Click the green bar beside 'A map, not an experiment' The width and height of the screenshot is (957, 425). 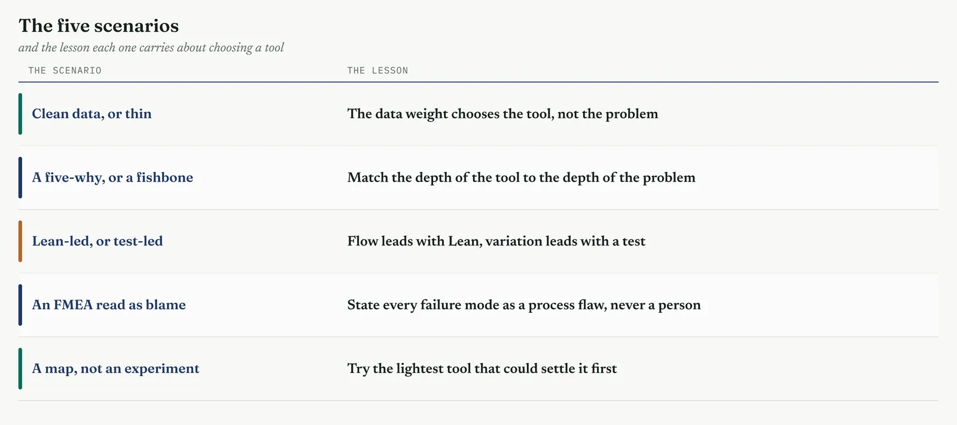20,369
